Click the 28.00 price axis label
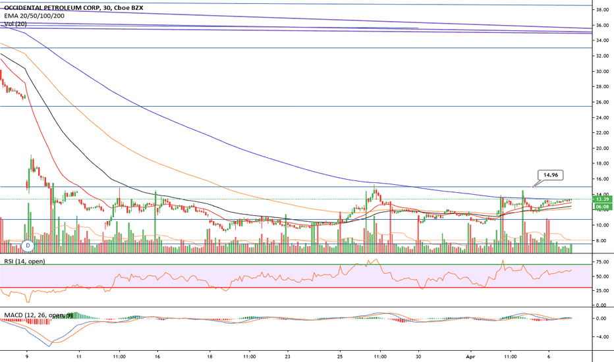The width and height of the screenshot is (614, 362). pyautogui.click(x=602, y=86)
